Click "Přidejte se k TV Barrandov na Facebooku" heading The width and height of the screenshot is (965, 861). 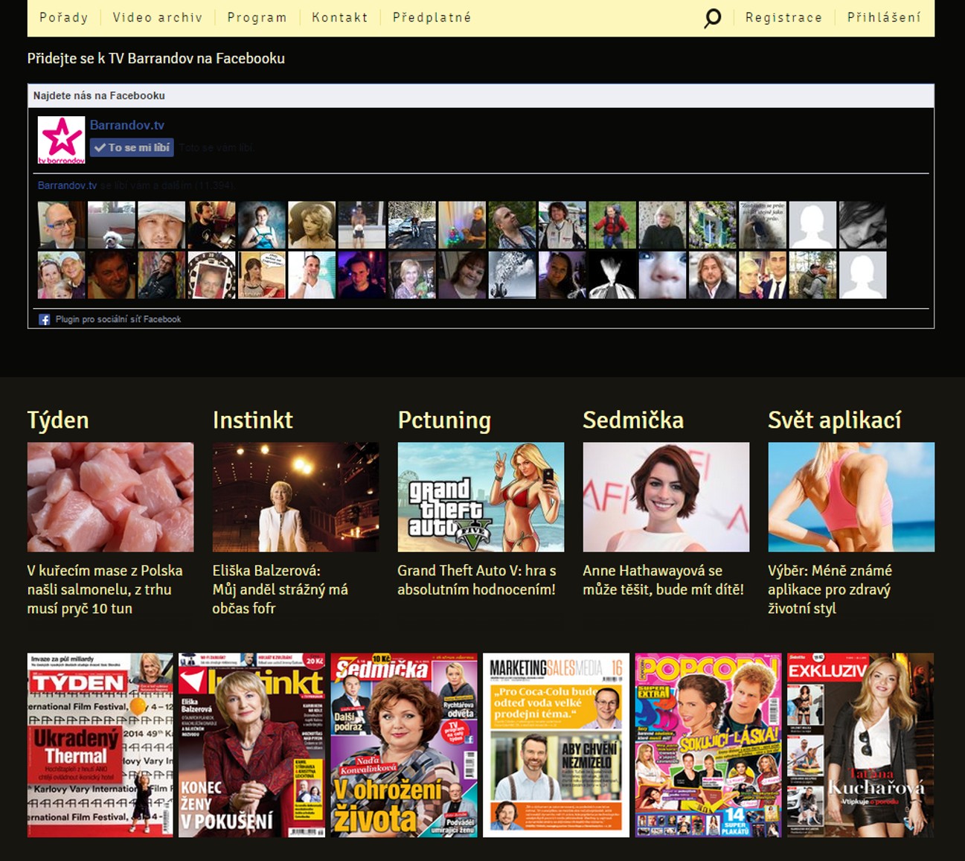tap(156, 58)
